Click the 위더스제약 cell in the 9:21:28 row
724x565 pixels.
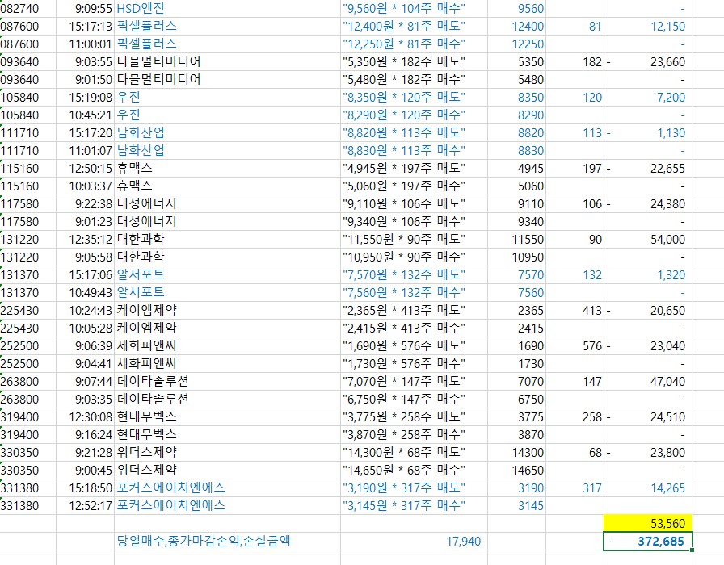[x=227, y=453]
